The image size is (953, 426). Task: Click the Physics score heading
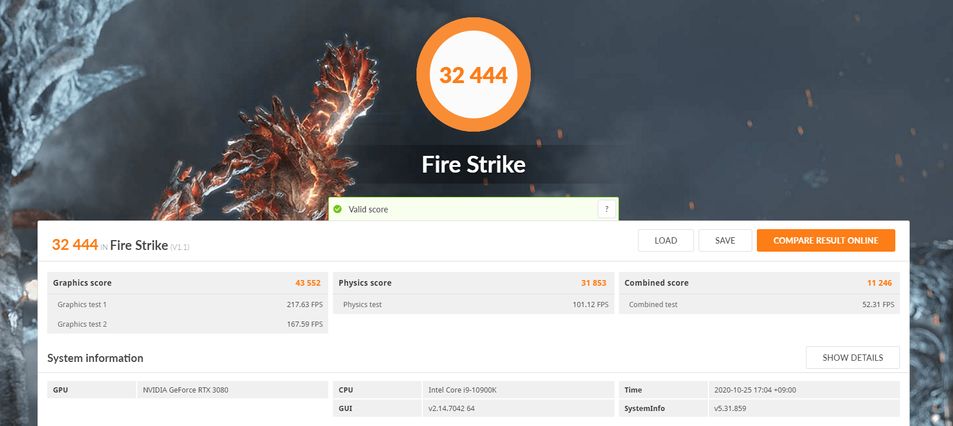pyautogui.click(x=365, y=283)
